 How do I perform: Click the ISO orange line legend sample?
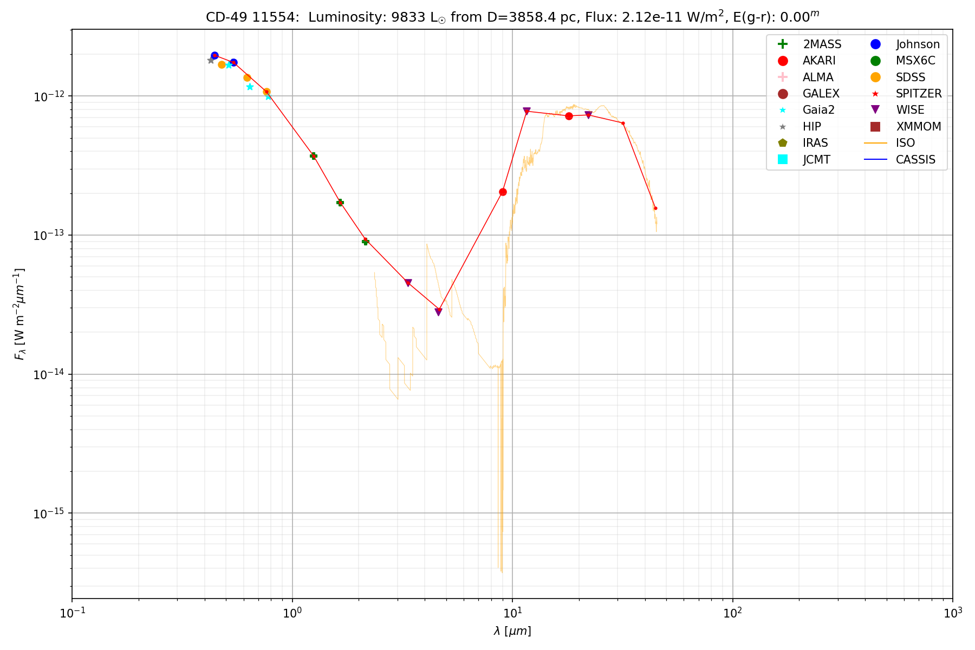pyautogui.click(x=875, y=143)
